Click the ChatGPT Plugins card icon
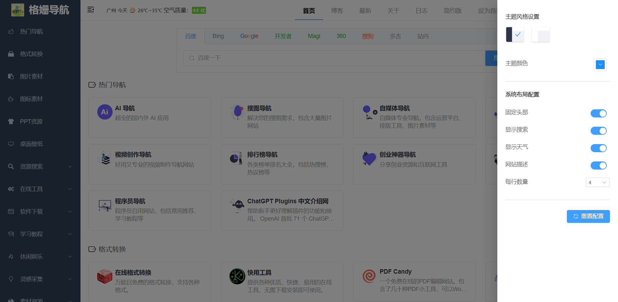The height and width of the screenshot is (302, 618). click(x=237, y=205)
